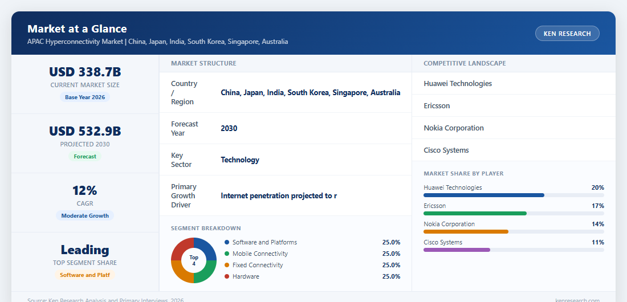Click the USD 532.9B projected value
Screen dimensions: 627x302
(85, 131)
